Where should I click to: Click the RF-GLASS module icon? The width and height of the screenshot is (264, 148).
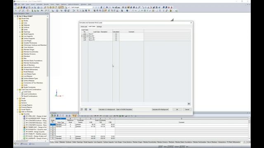[x=24, y=136]
